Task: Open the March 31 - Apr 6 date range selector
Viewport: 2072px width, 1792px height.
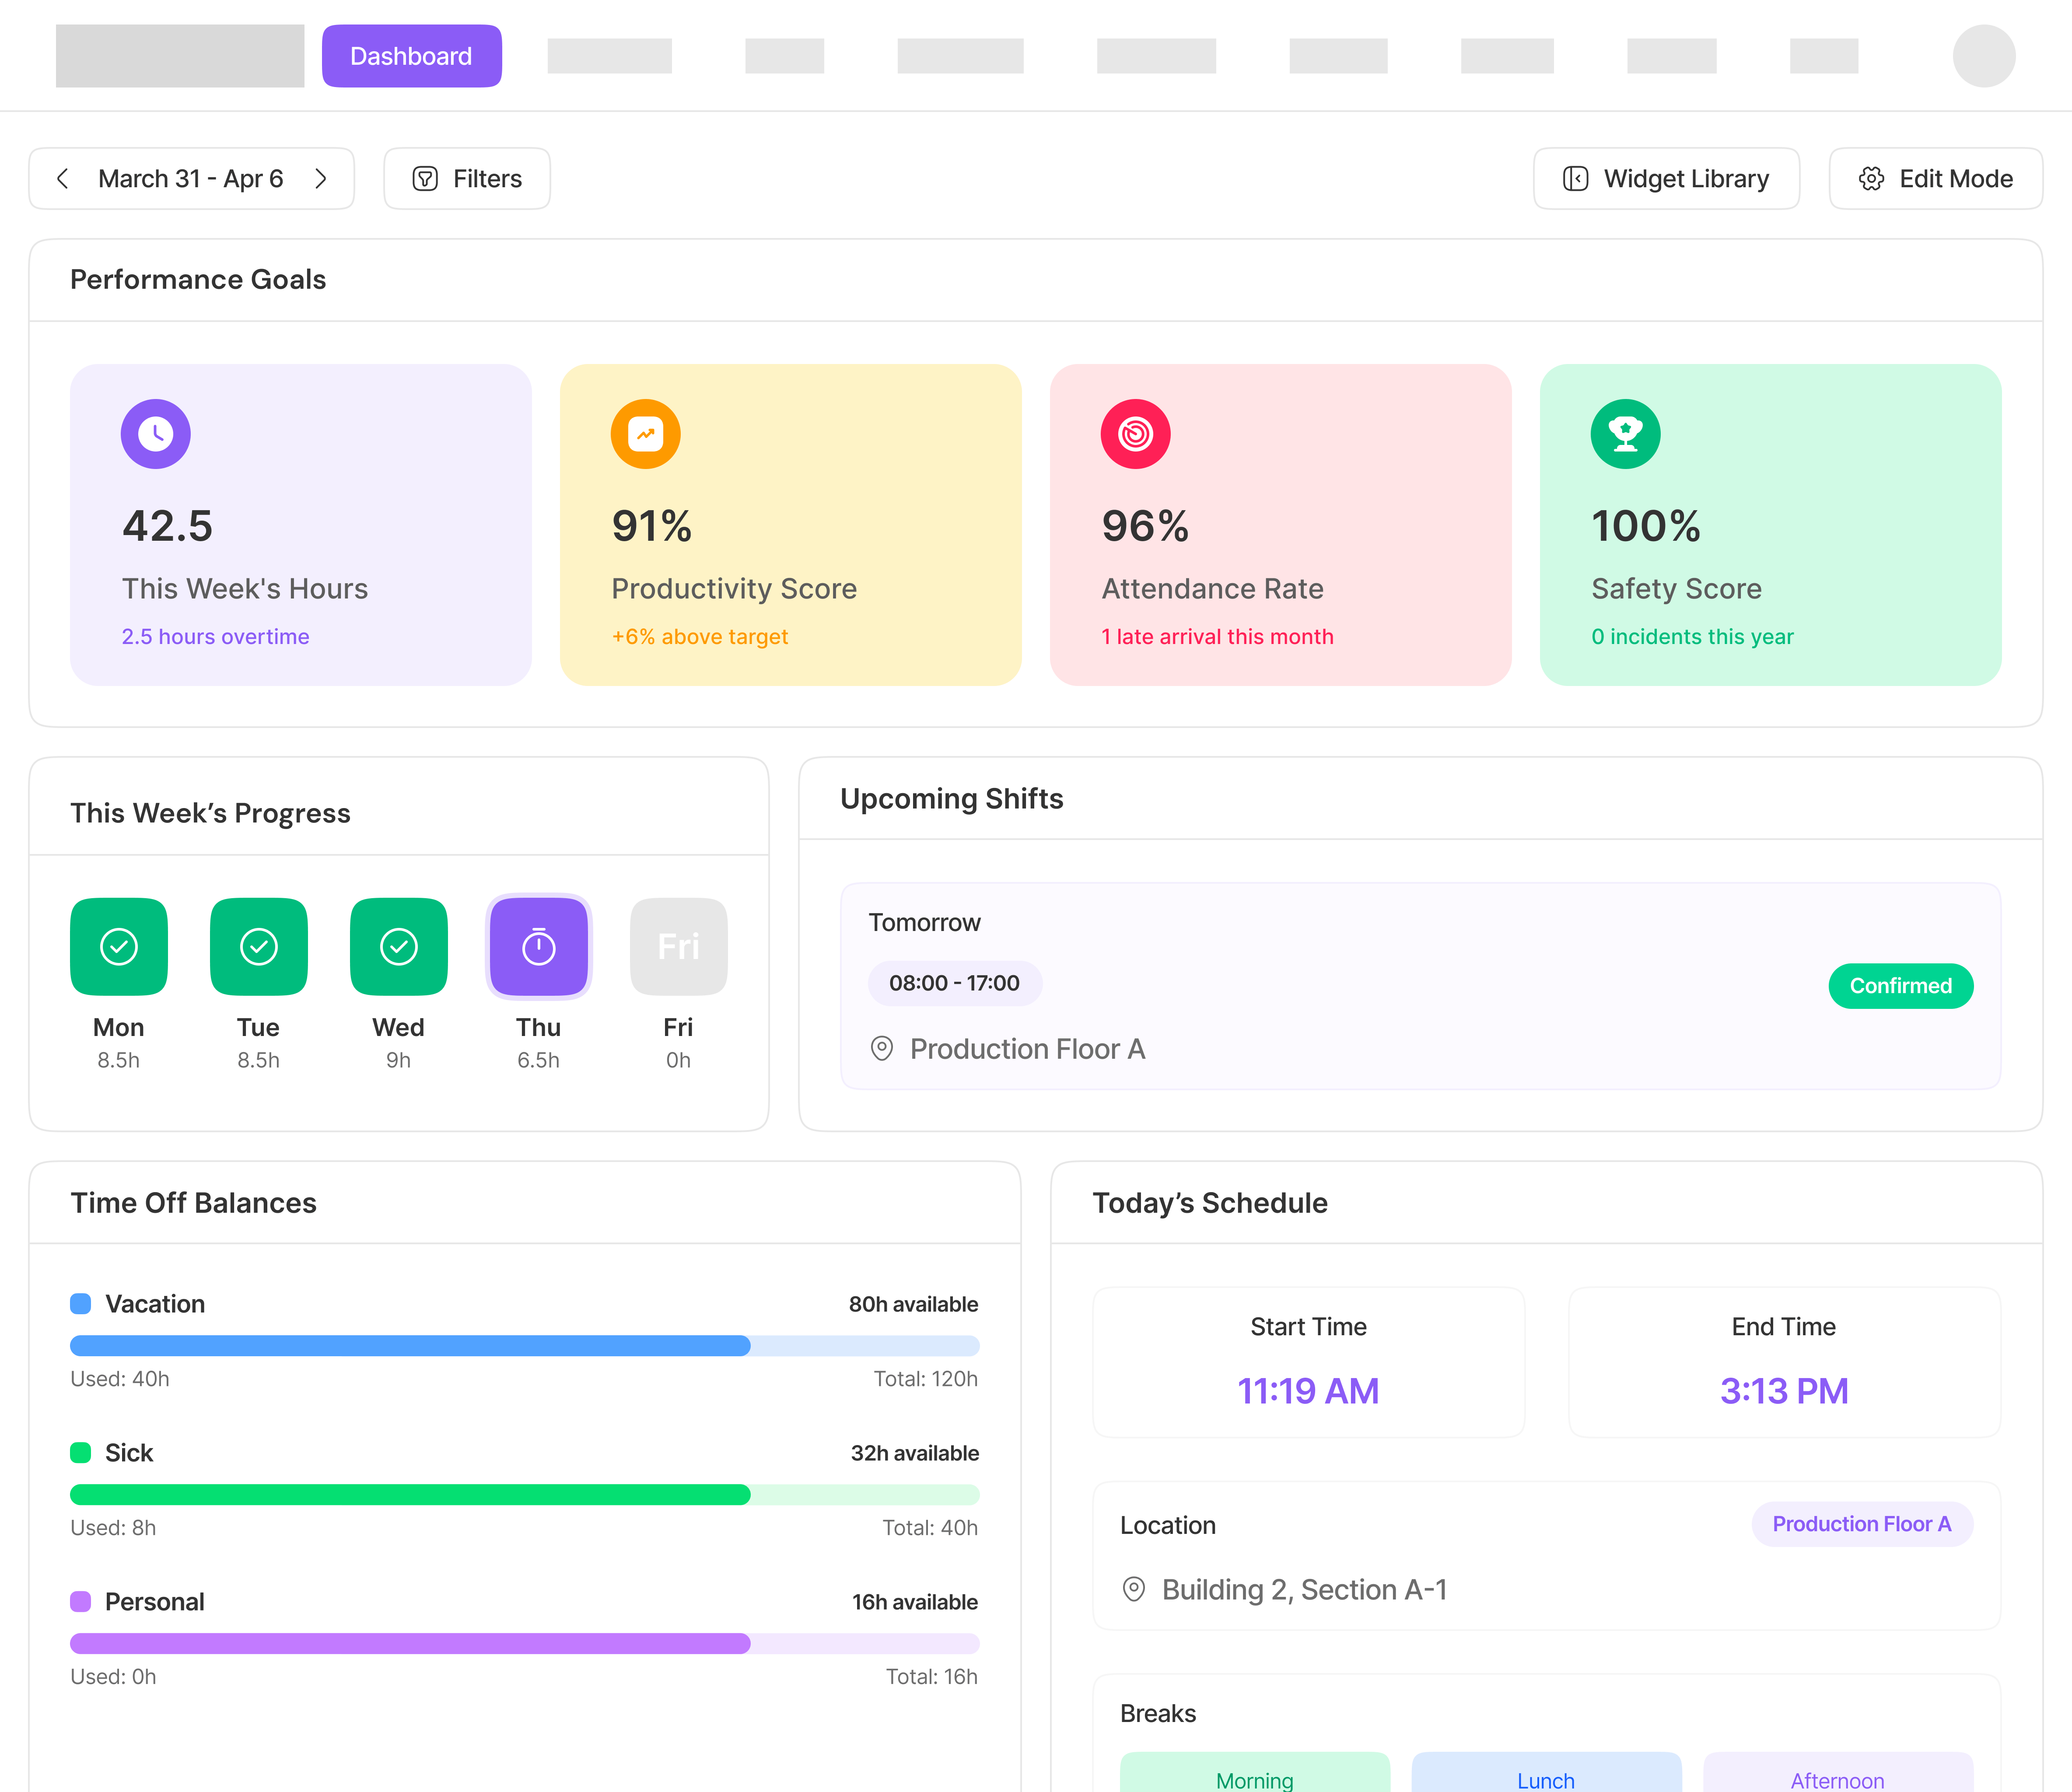Action: click(190, 178)
